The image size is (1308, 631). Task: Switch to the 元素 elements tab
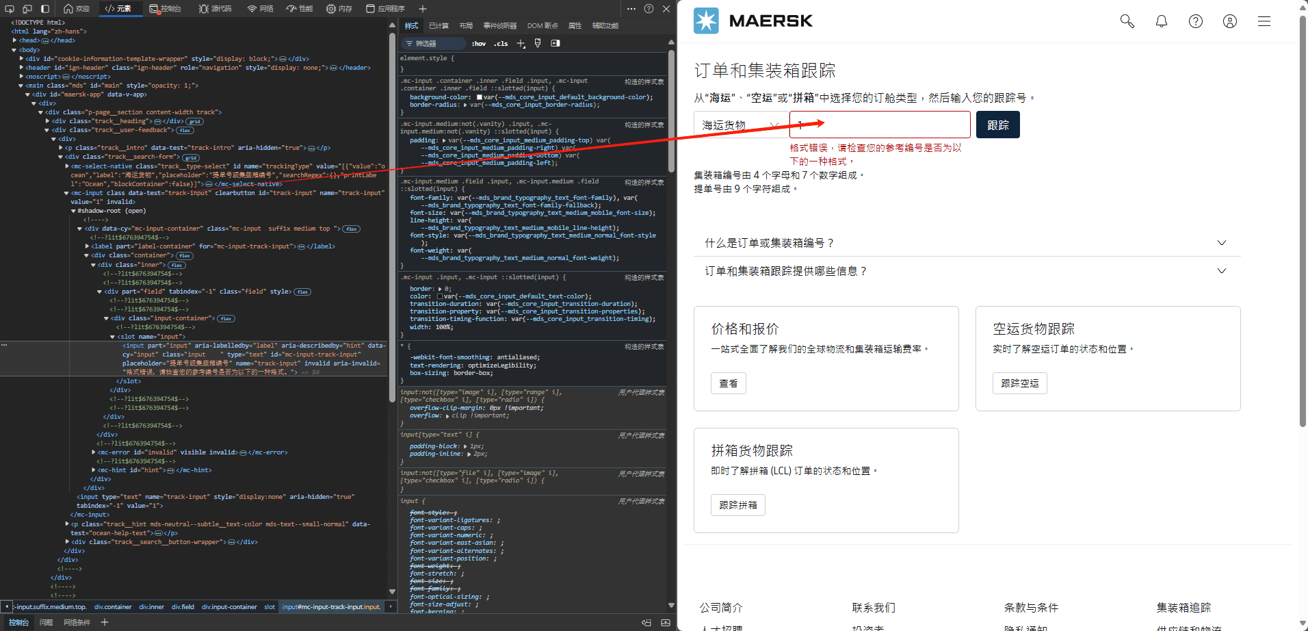118,9
